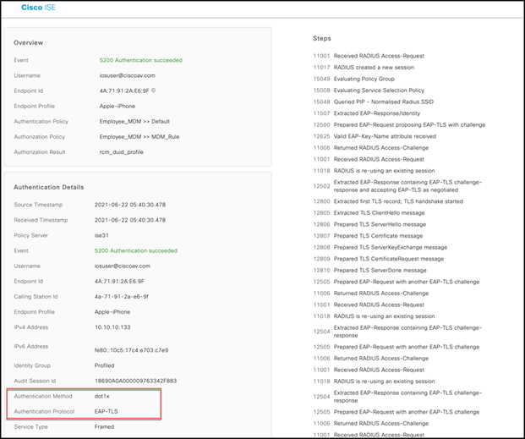Viewport: 525px width, 439px height.
Task: Select step 15008 Evaluating Service Selection Policy
Action: tap(369, 91)
